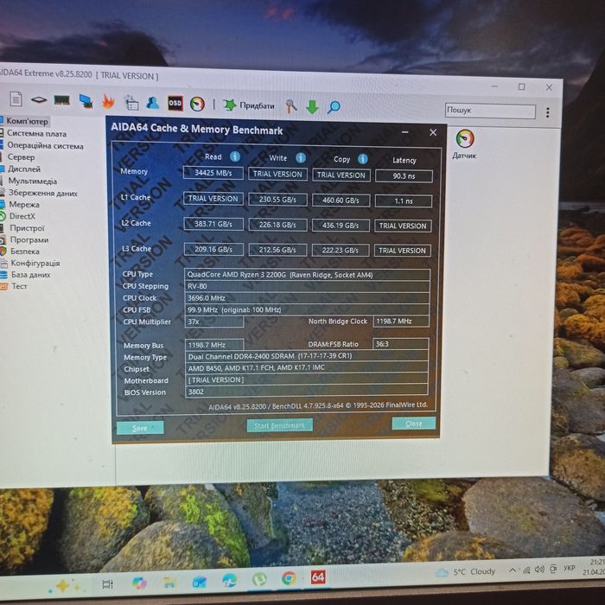Click the blue user toolbar icon
605x605 pixels.
tap(153, 103)
